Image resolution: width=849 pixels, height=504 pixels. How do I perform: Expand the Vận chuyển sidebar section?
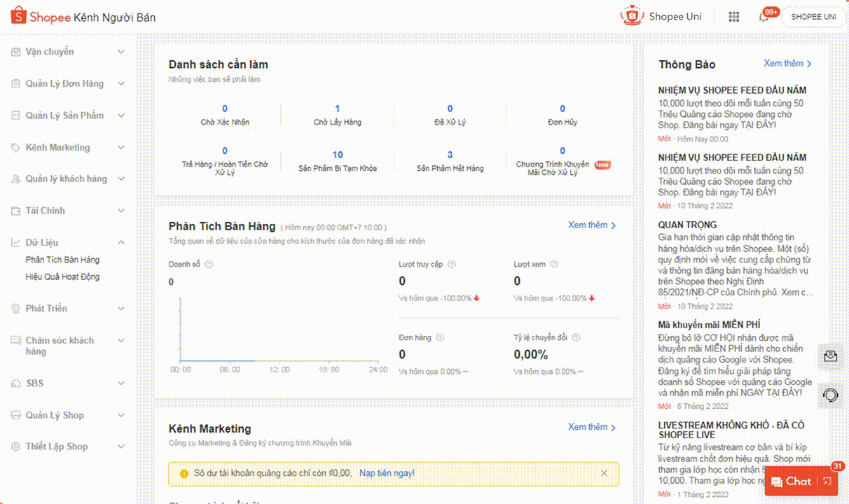tap(121, 52)
